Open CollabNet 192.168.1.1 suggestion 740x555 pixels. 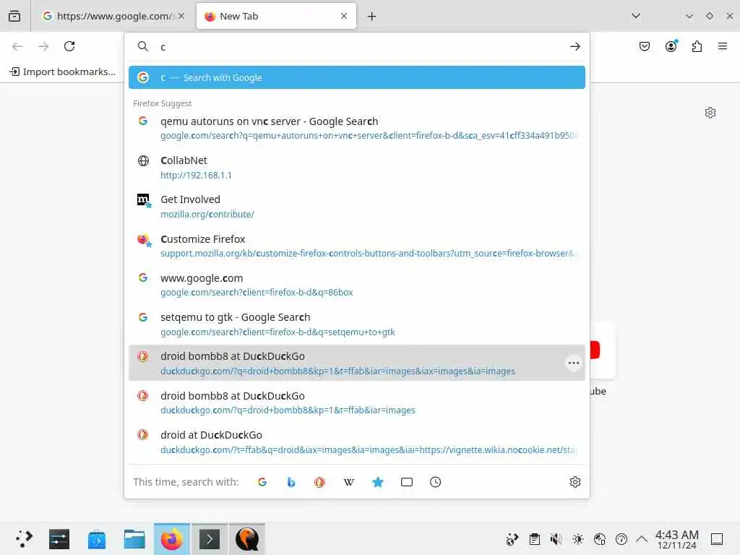(357, 167)
